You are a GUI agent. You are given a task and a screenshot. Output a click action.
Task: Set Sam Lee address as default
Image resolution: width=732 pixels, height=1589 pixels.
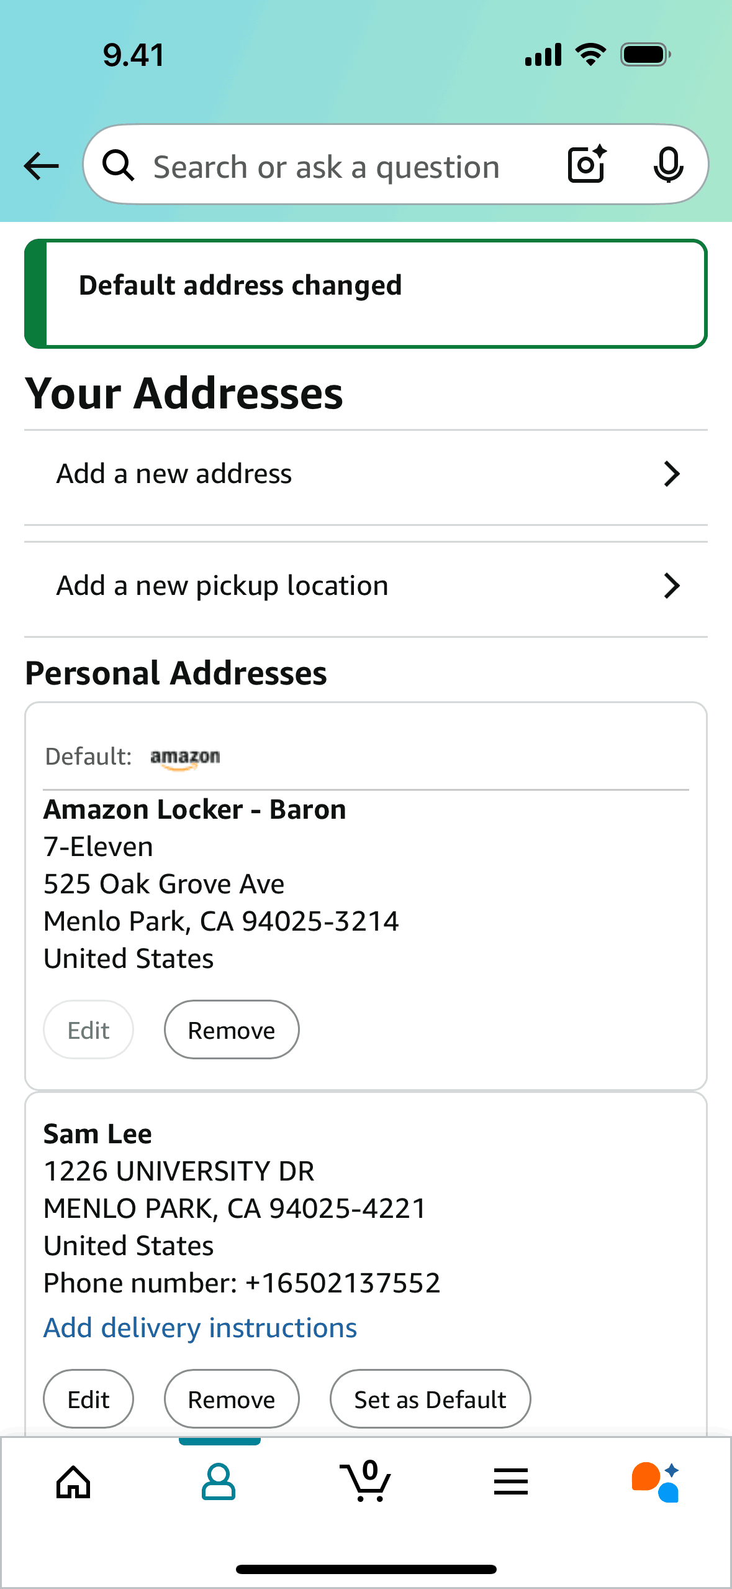pos(430,1399)
